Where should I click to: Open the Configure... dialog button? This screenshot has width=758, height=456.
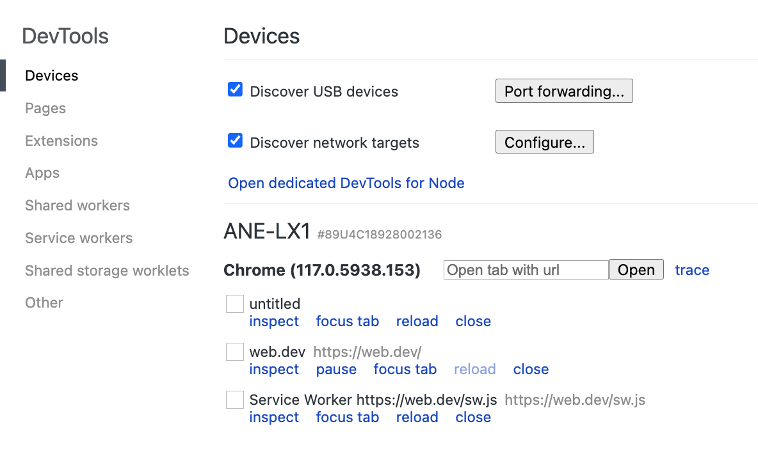pyautogui.click(x=544, y=142)
